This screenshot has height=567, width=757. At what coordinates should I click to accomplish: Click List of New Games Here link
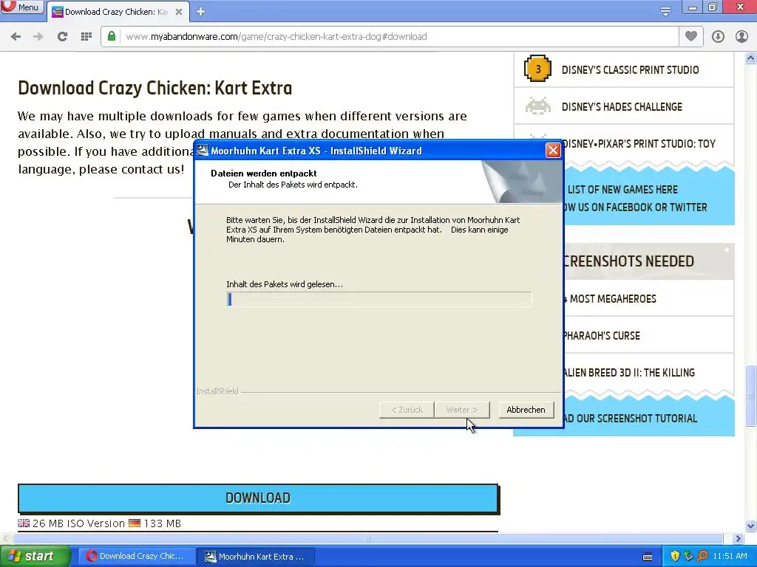coord(622,190)
